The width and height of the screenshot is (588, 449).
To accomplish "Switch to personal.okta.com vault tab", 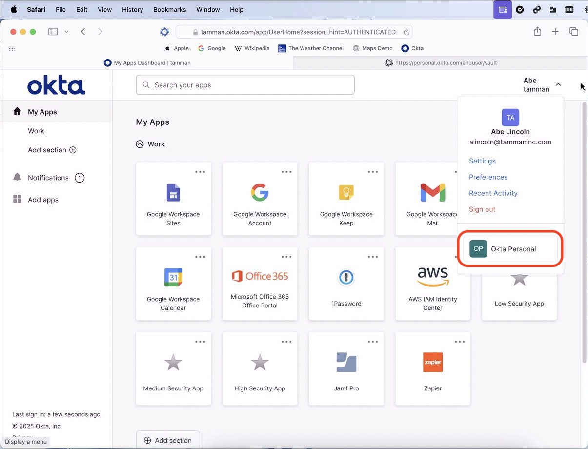I will pos(441,62).
